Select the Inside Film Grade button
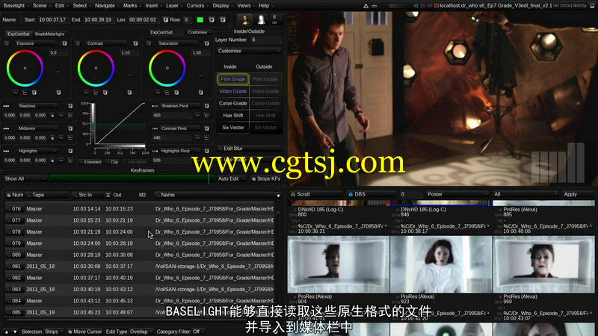The width and height of the screenshot is (598, 336). (x=232, y=79)
